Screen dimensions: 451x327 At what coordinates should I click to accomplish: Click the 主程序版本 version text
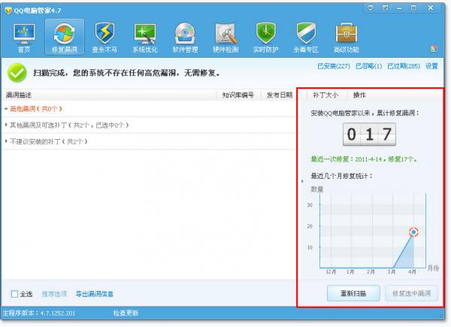[x=38, y=313]
